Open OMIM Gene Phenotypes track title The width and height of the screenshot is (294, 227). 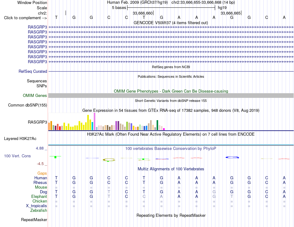(171, 91)
